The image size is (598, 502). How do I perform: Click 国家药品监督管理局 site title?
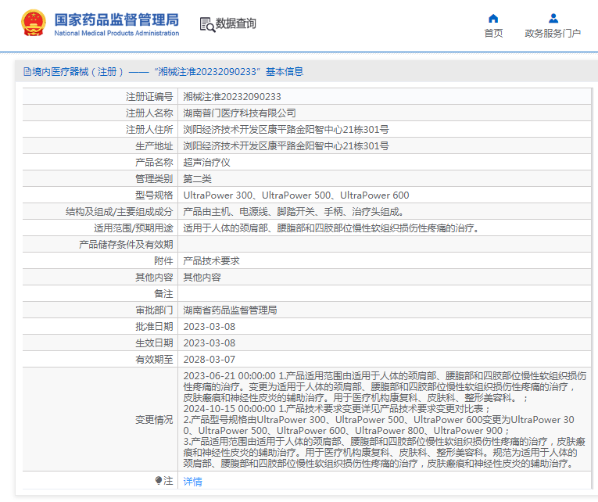pos(116,20)
